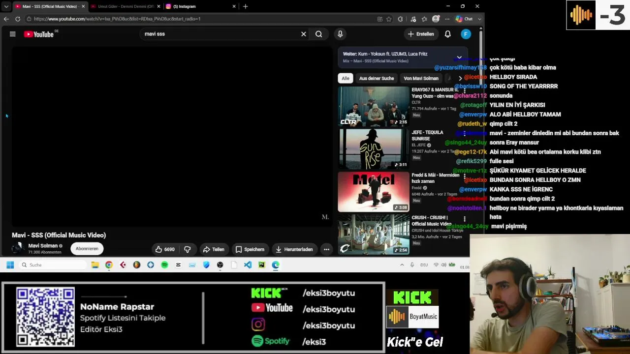The width and height of the screenshot is (630, 354).
Task: Download the video via Herunterladen
Action: [294, 249]
